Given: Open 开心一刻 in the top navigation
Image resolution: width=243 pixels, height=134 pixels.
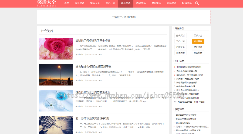Looking at the screenshot, I should pyautogui.click(x=110, y=3).
